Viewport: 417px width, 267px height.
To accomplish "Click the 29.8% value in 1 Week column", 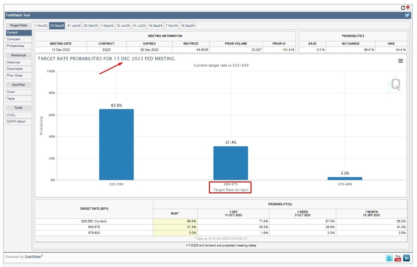I will tap(330, 227).
